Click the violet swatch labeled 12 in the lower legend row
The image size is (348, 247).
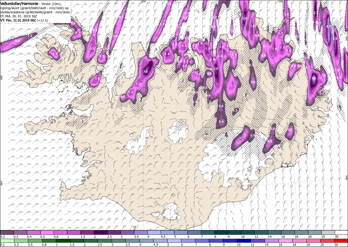tap(258, 241)
